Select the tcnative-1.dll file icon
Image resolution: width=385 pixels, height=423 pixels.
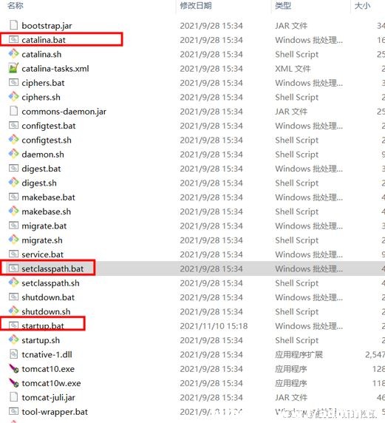(13, 354)
